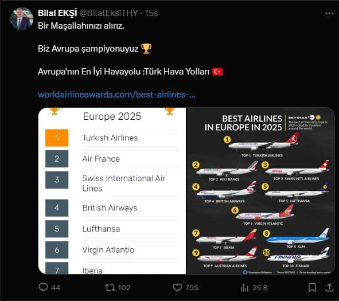The width and height of the screenshot is (339, 301).
Task: Click the 755 likes count
Action: [x=192, y=288]
